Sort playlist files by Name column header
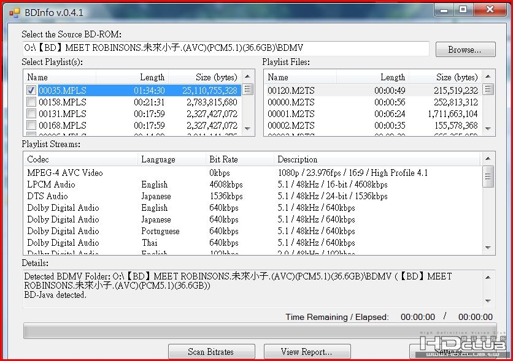Image resolution: width=513 pixels, height=361 pixels. pyautogui.click(x=300, y=77)
